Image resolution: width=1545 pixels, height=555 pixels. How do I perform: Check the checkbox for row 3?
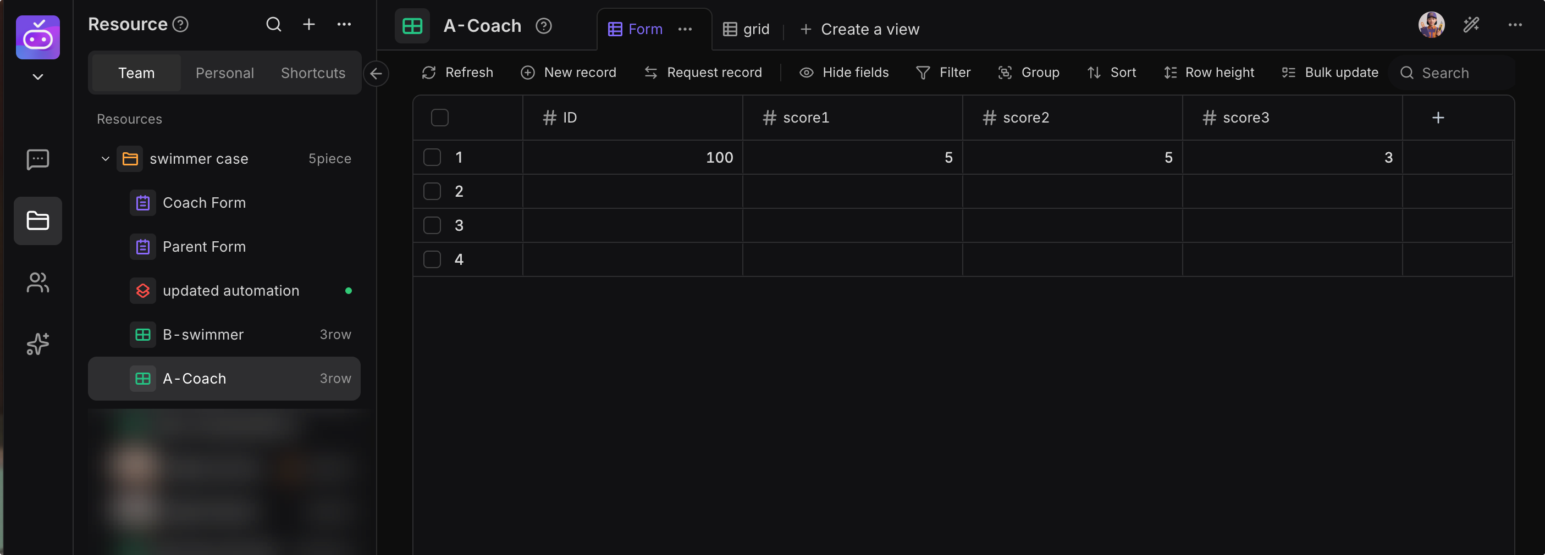tap(432, 226)
